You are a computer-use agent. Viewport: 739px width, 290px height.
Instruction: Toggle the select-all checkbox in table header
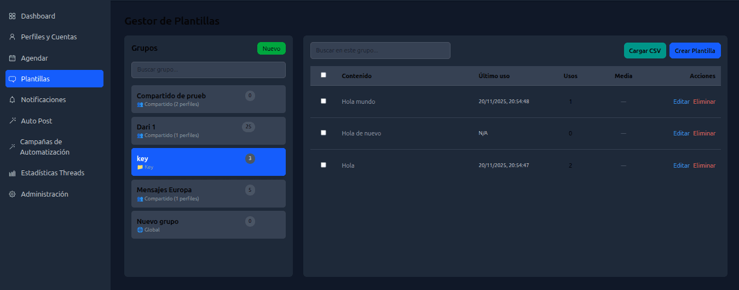[x=324, y=75]
